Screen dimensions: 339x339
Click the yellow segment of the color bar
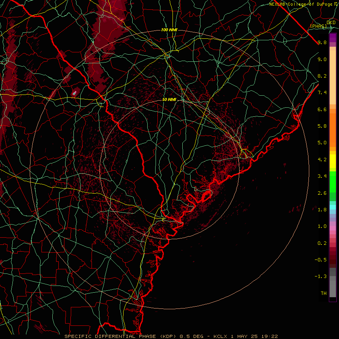(x=333, y=161)
